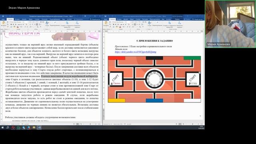Toggle bold formatting in left Word window
The width and height of the screenshot is (256, 144).
(11, 24)
